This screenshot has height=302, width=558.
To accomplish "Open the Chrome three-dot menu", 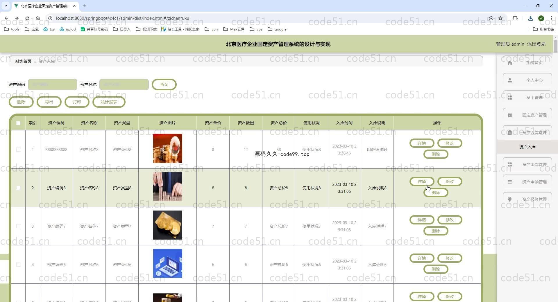I will pyautogui.click(x=551, y=18).
